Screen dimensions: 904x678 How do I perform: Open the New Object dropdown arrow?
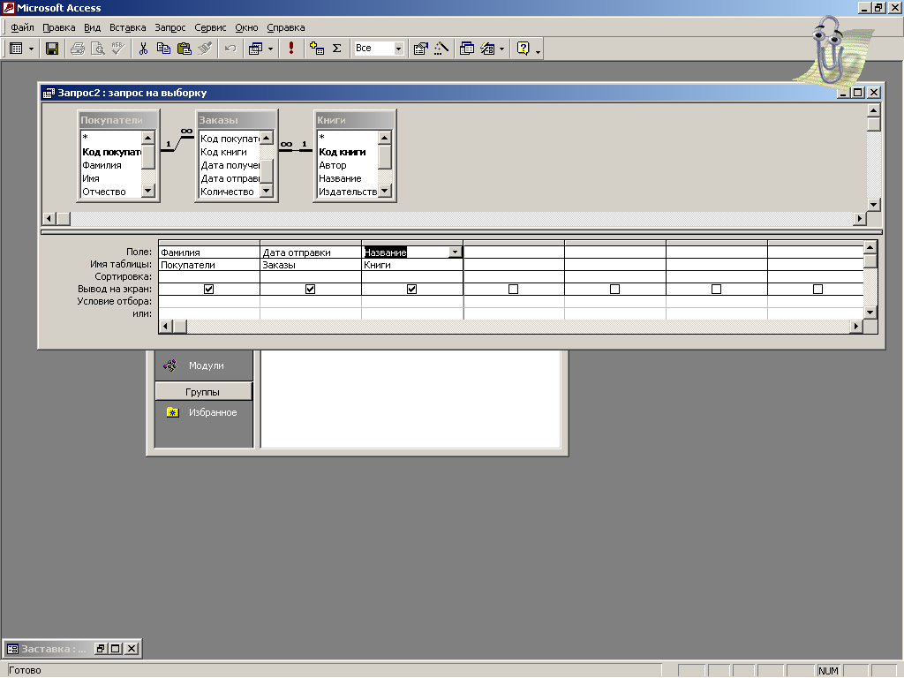pos(501,49)
